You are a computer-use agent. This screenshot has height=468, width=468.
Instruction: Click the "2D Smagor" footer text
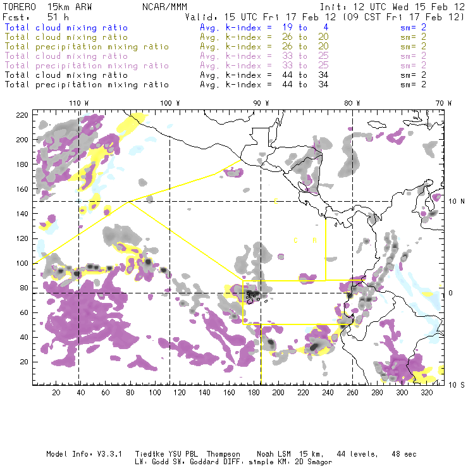314,462
